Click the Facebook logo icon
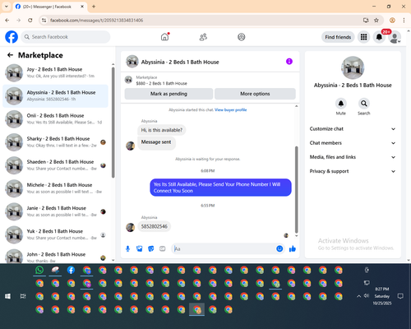This screenshot has width=411, height=329. click(12, 37)
